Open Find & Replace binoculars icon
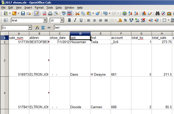 tap(157, 13)
